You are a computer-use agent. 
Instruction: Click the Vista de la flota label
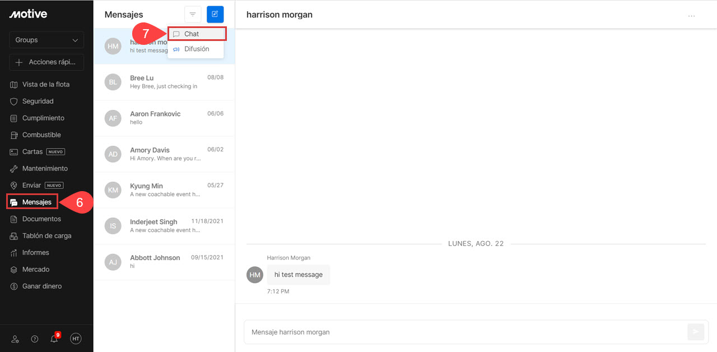pyautogui.click(x=46, y=85)
